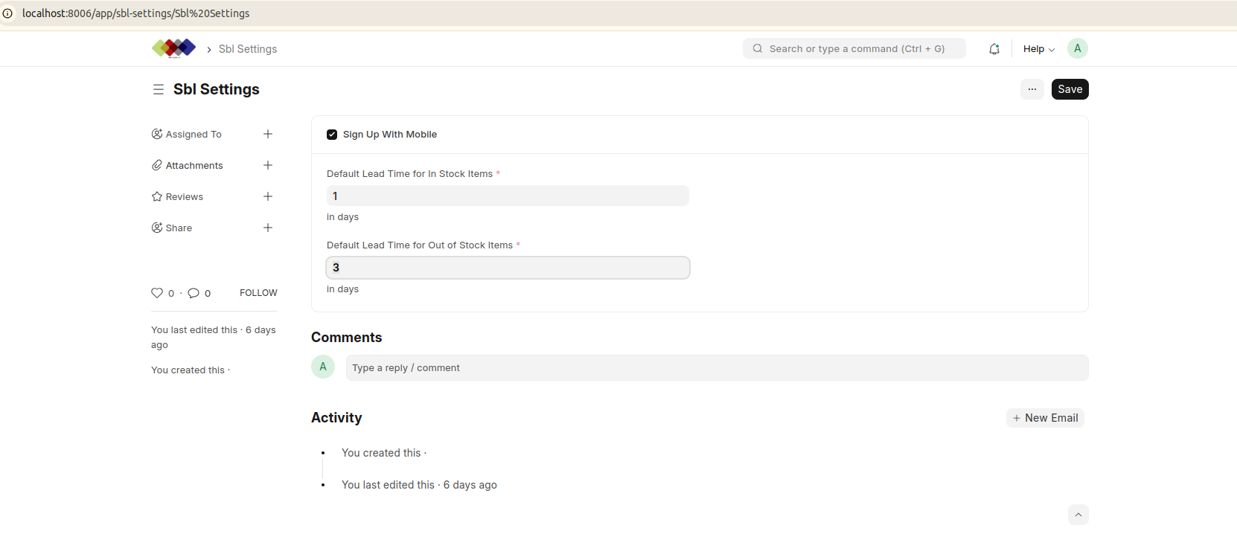Image resolution: width=1237 pixels, height=560 pixels.
Task: Click the New Email button
Action: 1045,418
